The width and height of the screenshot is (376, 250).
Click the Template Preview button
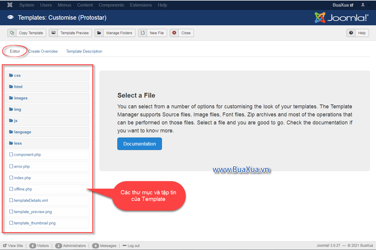(x=70, y=33)
